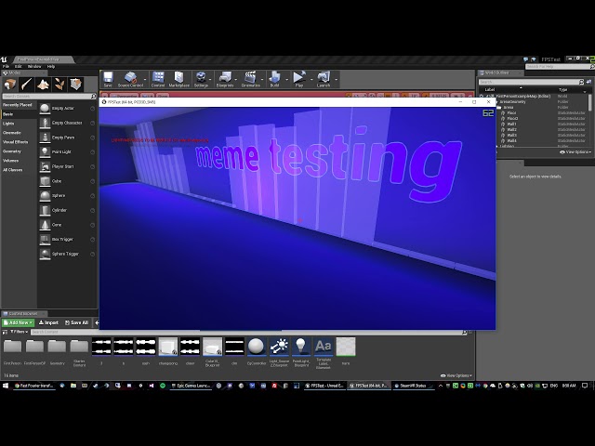Viewport: 595px width, 446px height.
Task: Select the Empty Pawn class icon
Action: click(x=45, y=138)
